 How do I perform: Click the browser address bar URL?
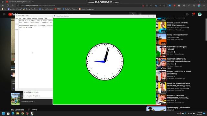click(x=38, y=5)
